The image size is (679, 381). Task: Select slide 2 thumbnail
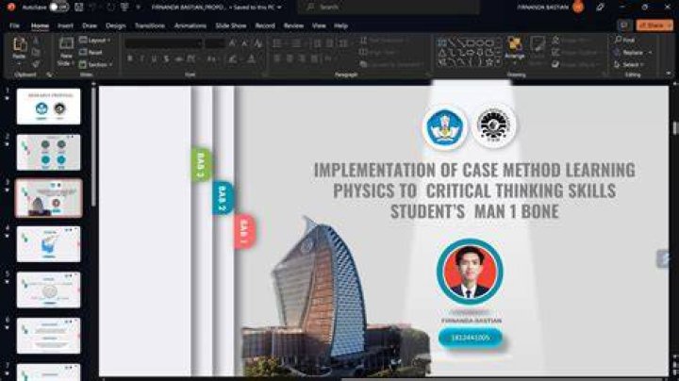48,152
